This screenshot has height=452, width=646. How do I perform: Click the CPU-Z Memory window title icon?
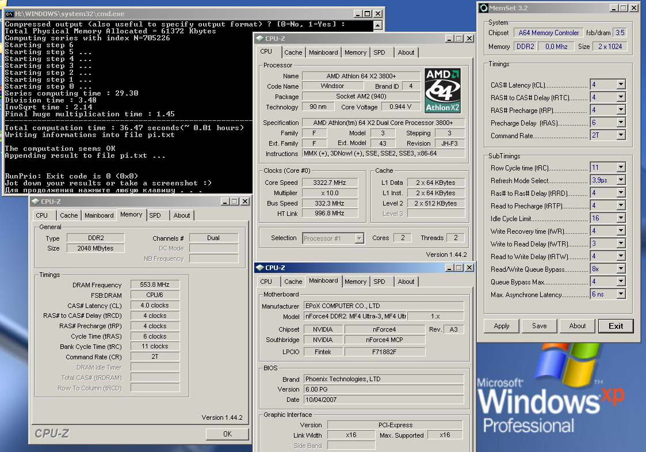click(36, 202)
